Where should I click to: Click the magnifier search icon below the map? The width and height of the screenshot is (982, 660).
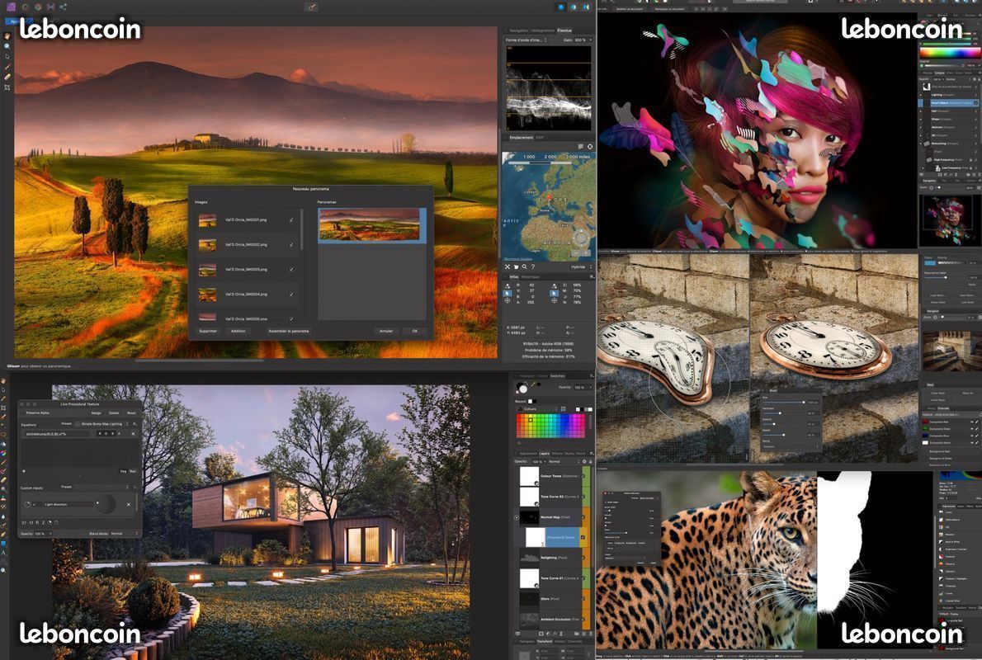tap(524, 266)
